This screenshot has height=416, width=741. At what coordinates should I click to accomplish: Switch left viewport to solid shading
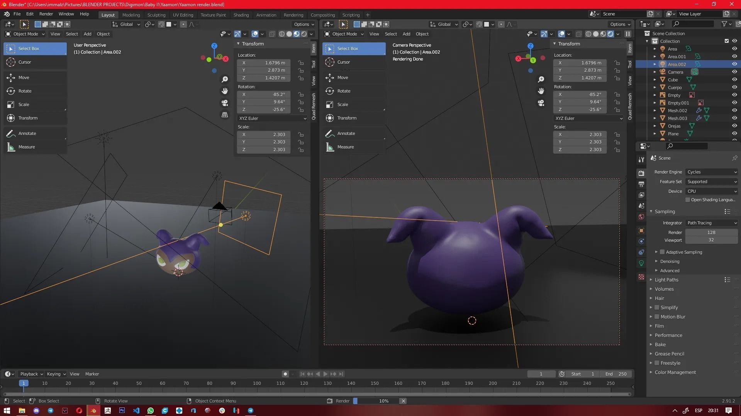[x=289, y=34]
